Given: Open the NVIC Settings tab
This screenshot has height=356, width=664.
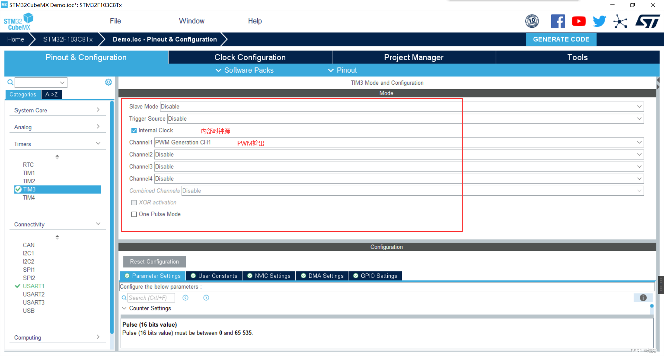Looking at the screenshot, I should point(269,276).
